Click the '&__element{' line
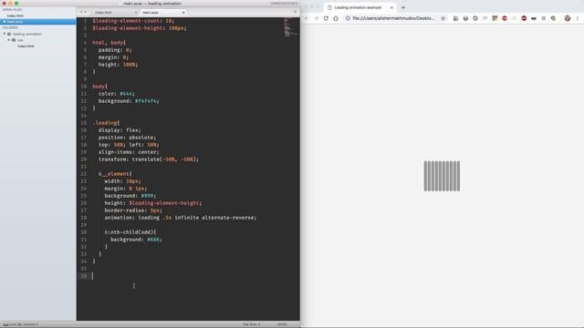This screenshot has height=328, width=584. (x=115, y=174)
